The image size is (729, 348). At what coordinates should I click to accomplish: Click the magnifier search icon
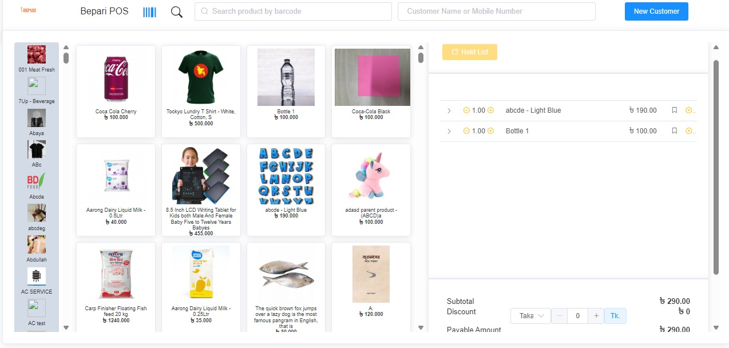coord(177,12)
